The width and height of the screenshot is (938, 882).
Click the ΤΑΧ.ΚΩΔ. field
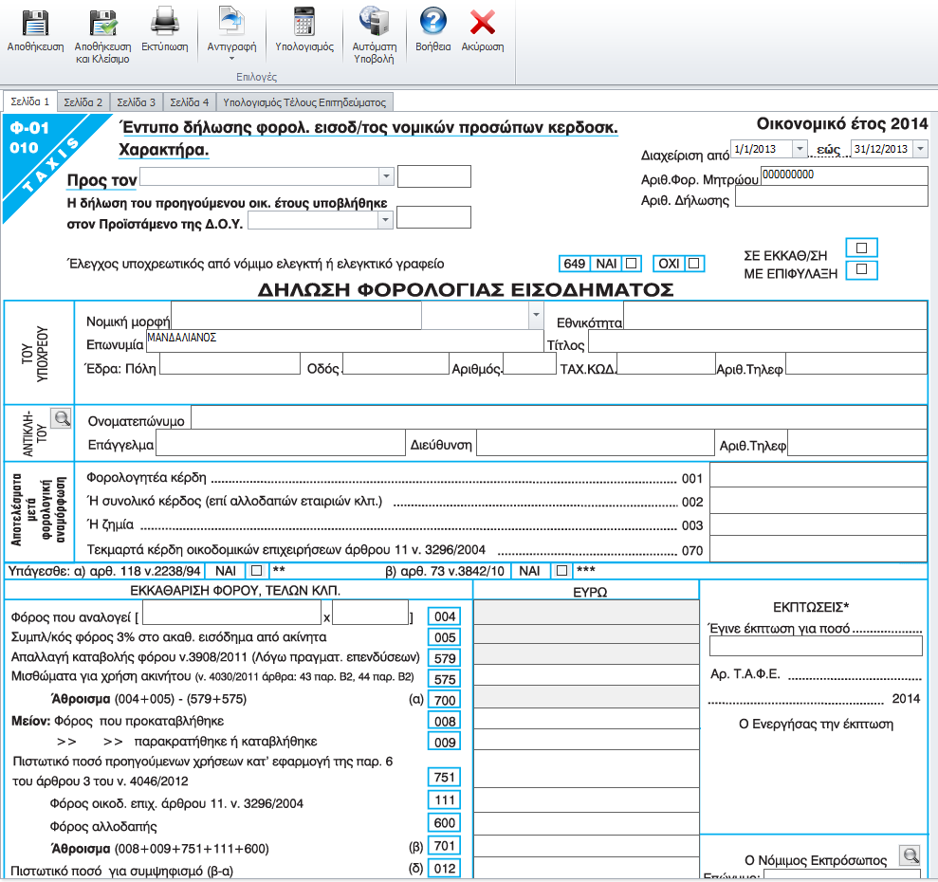click(666, 364)
